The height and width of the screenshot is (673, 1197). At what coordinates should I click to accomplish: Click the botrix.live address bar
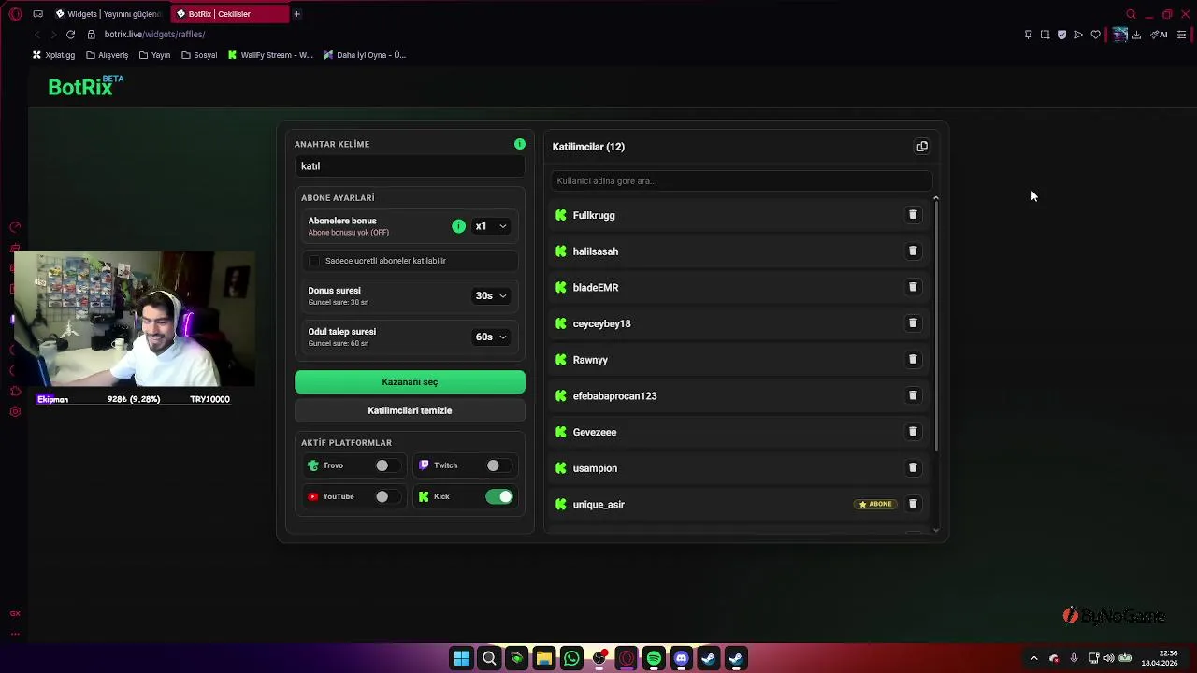[x=154, y=35]
